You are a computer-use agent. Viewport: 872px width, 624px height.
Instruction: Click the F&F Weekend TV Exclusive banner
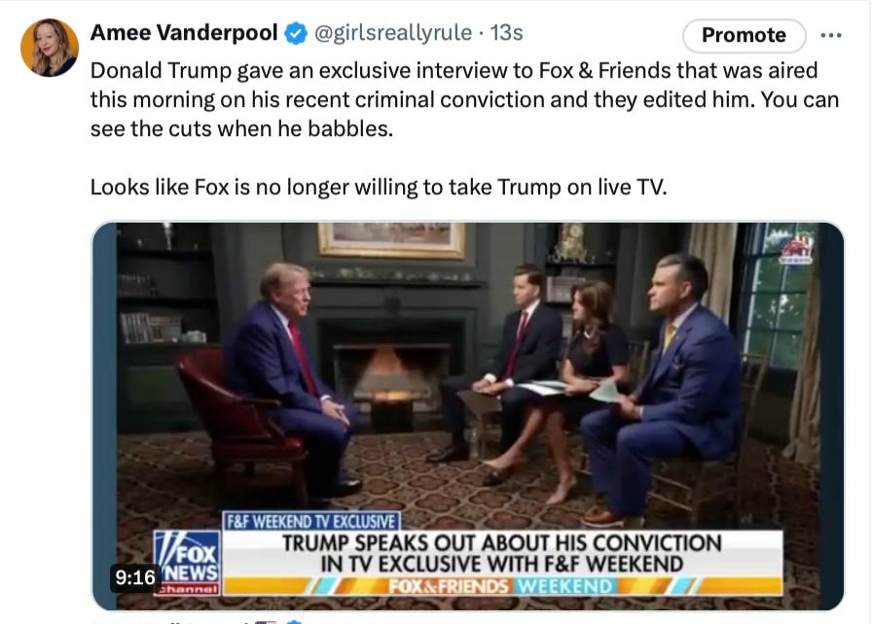click(311, 521)
